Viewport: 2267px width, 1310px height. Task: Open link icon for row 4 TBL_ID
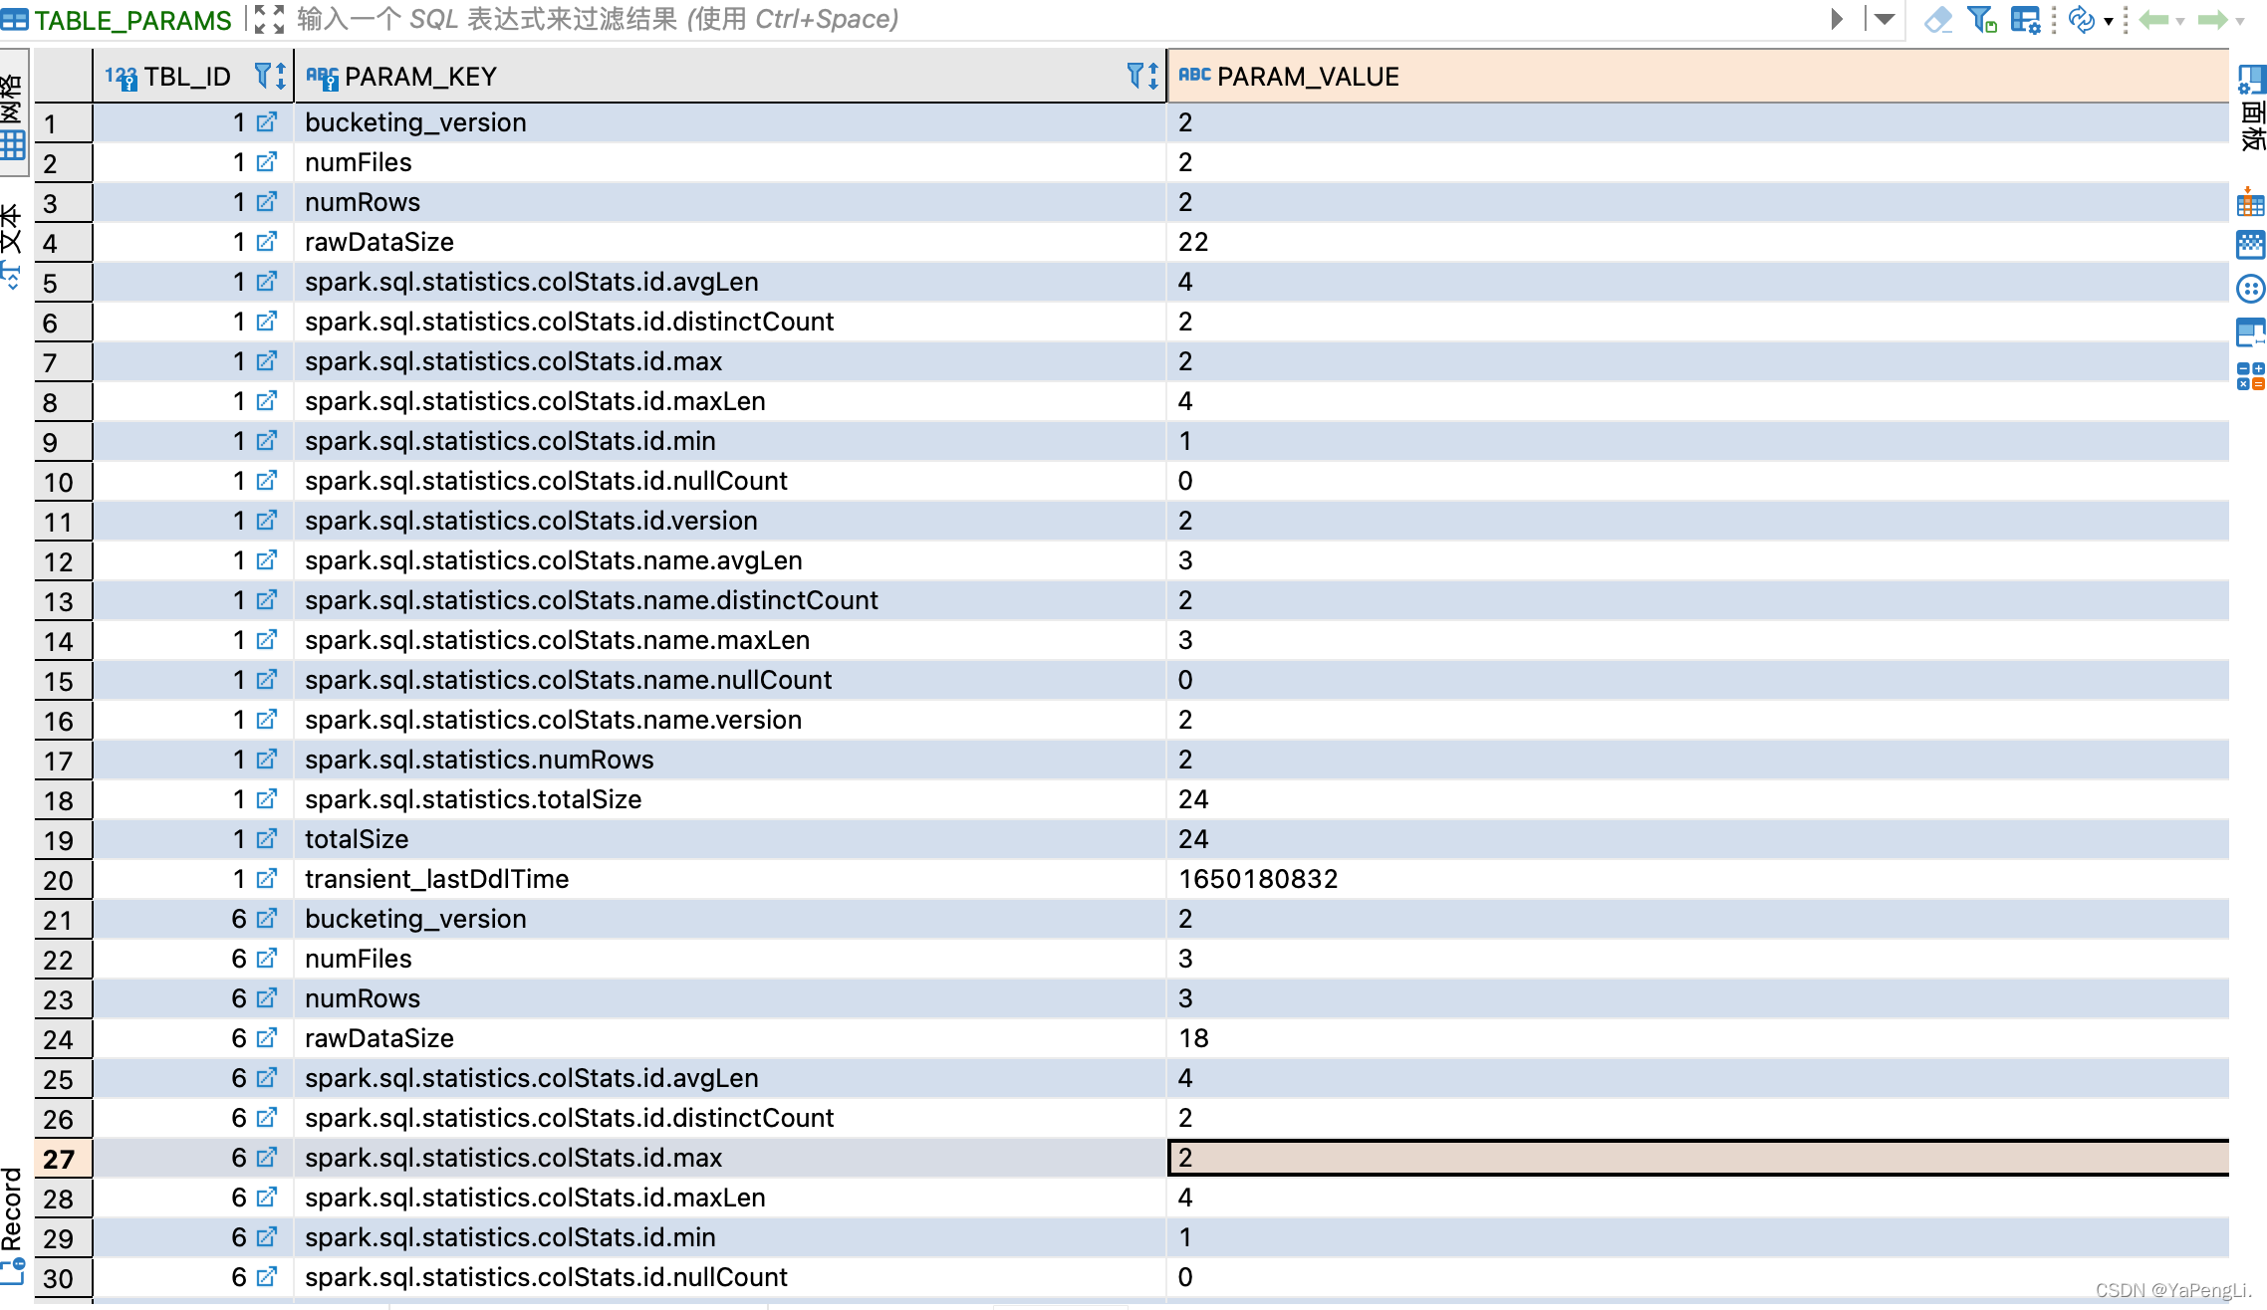click(266, 242)
